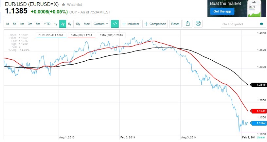Image resolution: width=267 pixels, height=142 pixels.
Task: Click the print chart icon
Action: (x=198, y=24)
